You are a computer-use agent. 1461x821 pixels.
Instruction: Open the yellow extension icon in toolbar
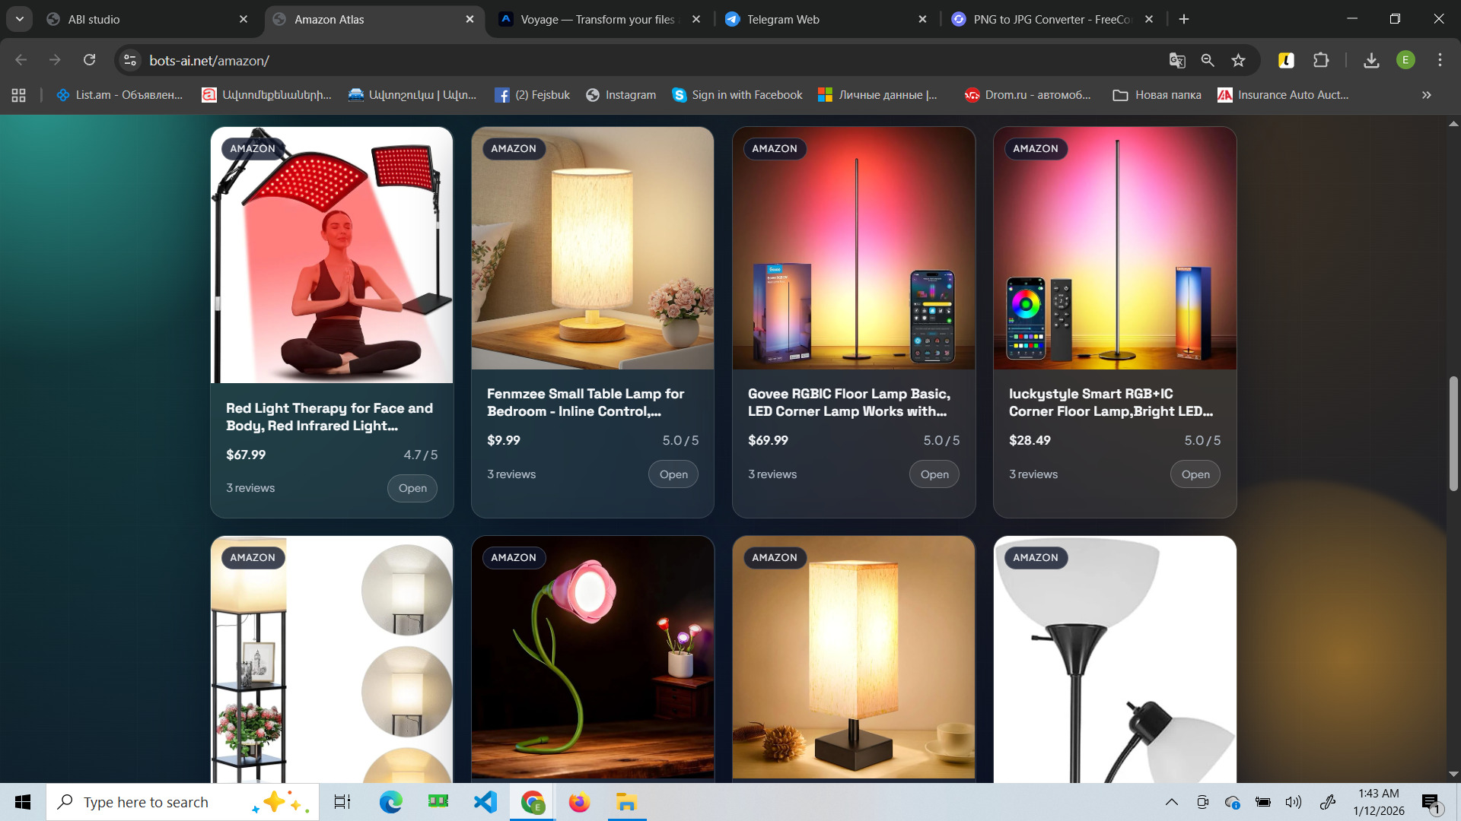(x=1286, y=61)
